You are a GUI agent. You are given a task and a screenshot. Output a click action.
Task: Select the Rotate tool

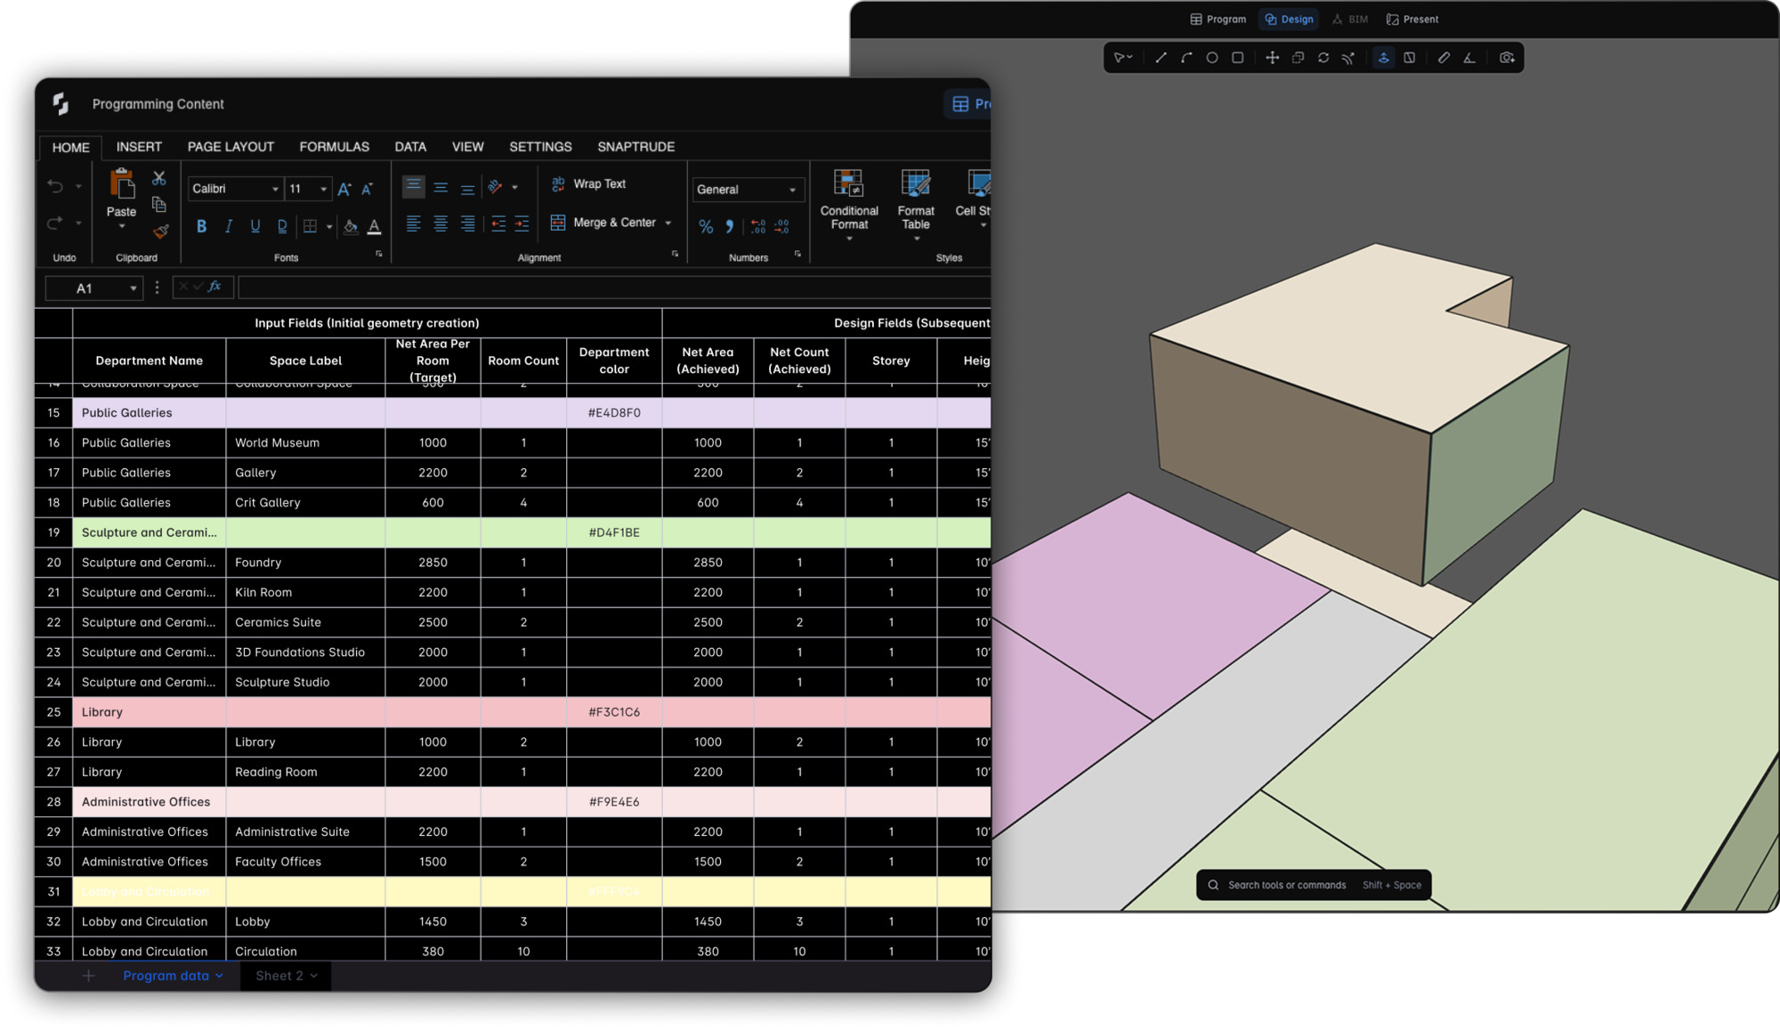(1323, 57)
